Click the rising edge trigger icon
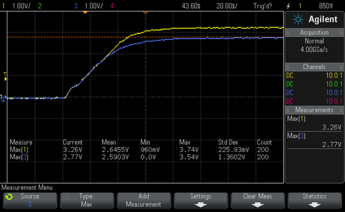The image size is (345, 212). click(289, 6)
